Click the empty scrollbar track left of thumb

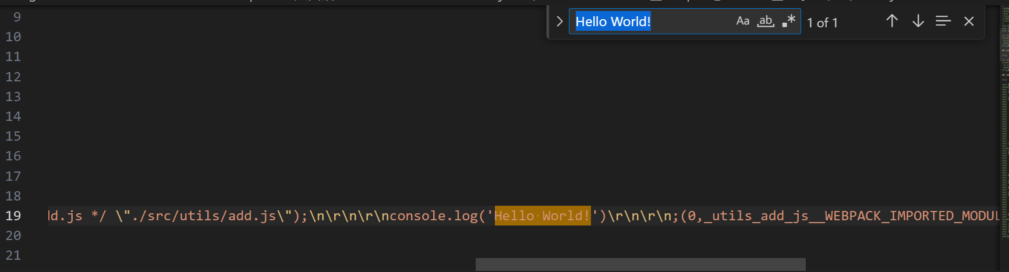[x=262, y=264]
